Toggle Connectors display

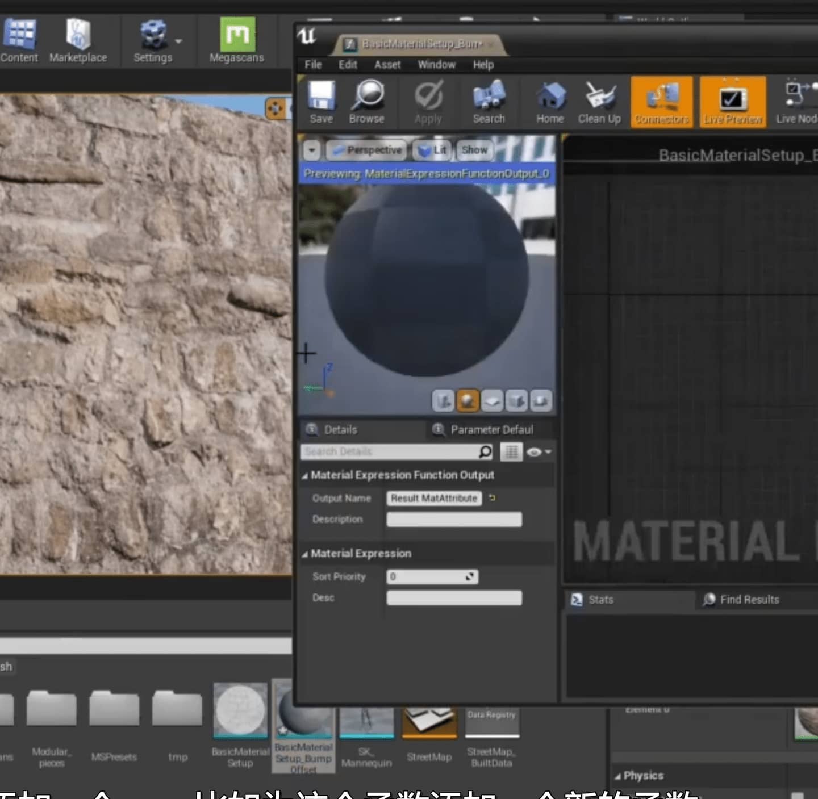(662, 102)
